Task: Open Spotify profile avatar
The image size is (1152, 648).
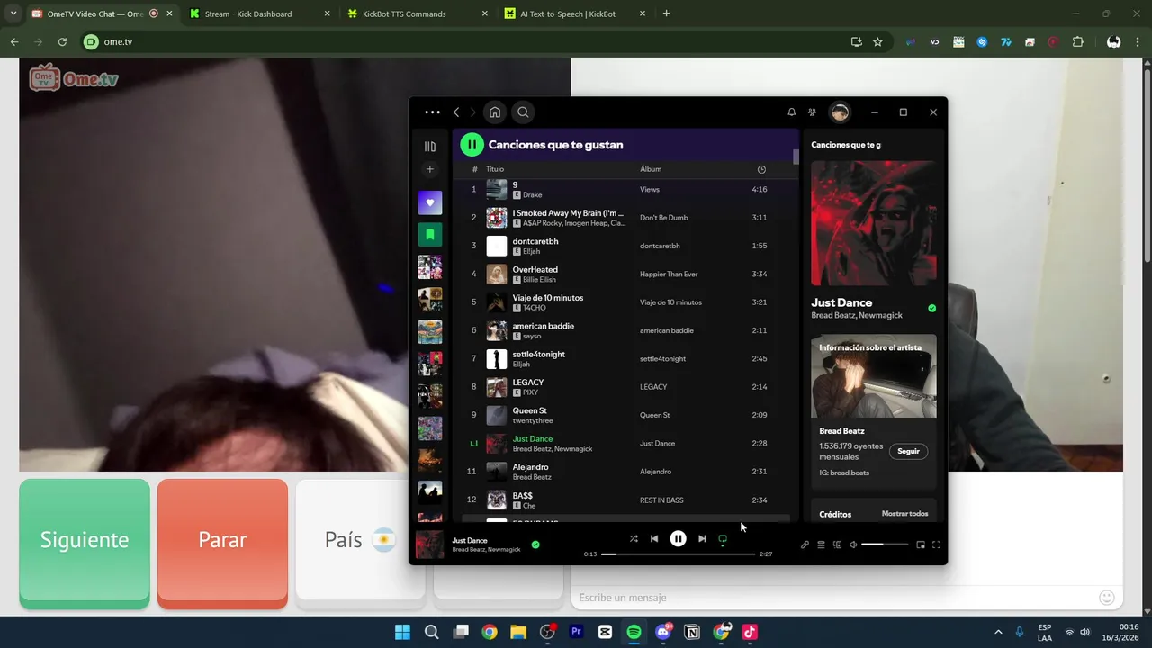Action: pyautogui.click(x=840, y=112)
